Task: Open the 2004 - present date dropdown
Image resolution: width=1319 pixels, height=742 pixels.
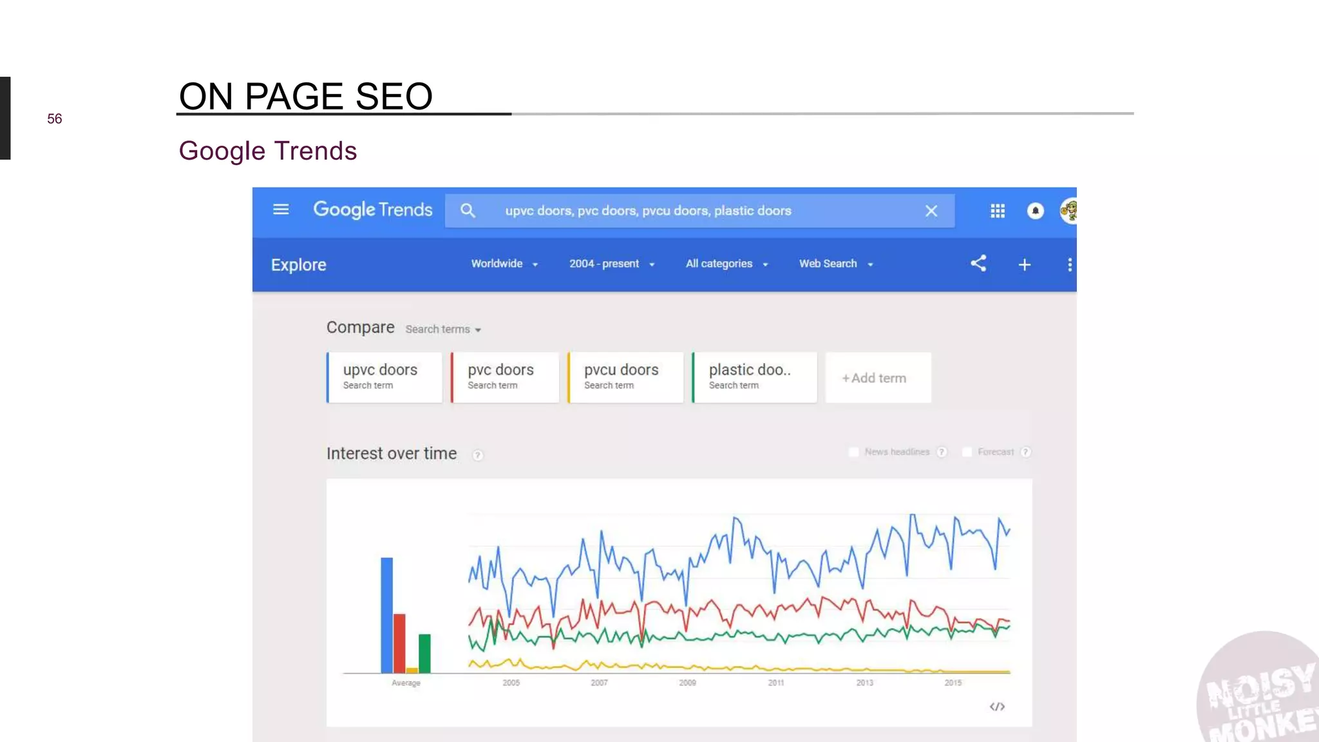Action: point(612,263)
